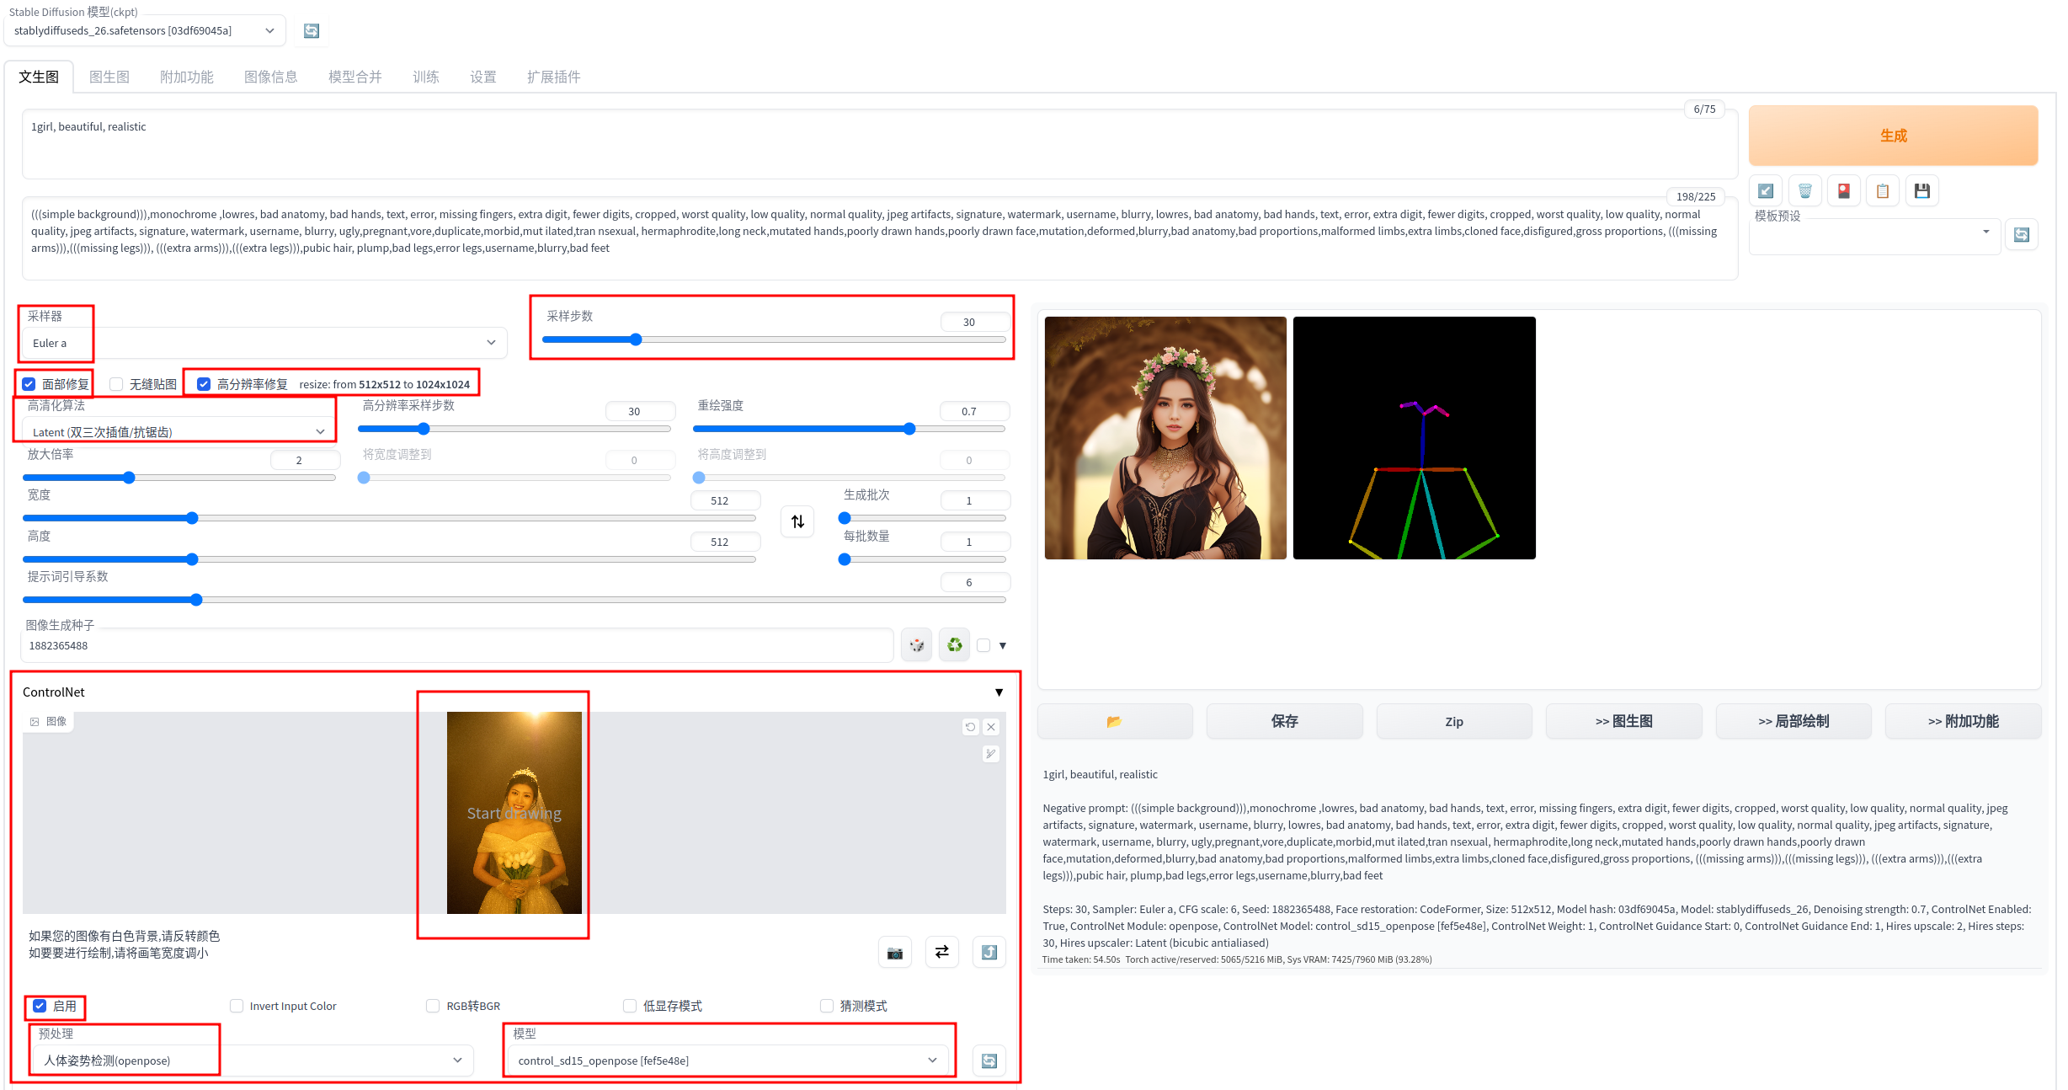
Task: Click the swap width and height icon
Action: click(797, 521)
